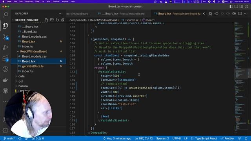Click the notifications bell in status bar
251x141 pixels.
(x=246, y=138)
